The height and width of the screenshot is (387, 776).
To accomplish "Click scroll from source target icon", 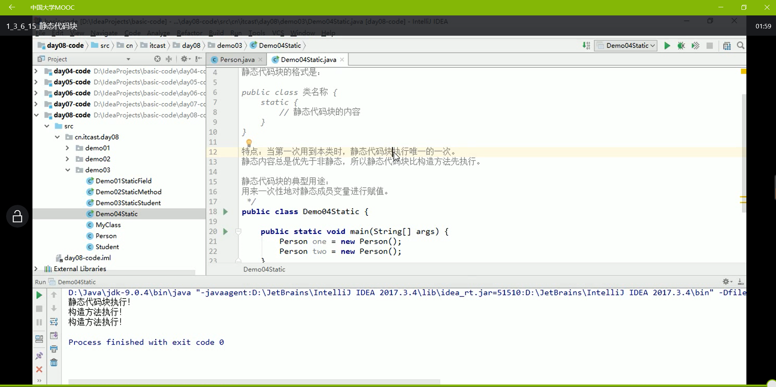I will 157,59.
